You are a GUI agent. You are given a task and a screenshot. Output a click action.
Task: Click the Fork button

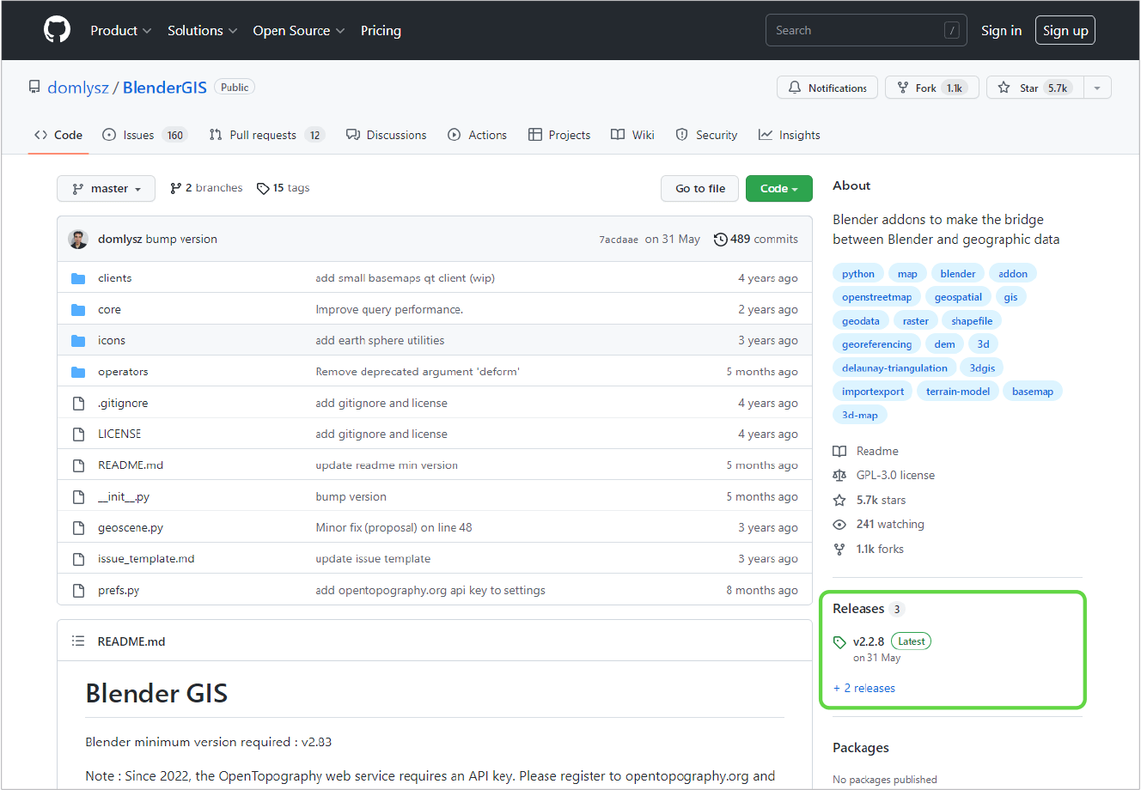(932, 88)
